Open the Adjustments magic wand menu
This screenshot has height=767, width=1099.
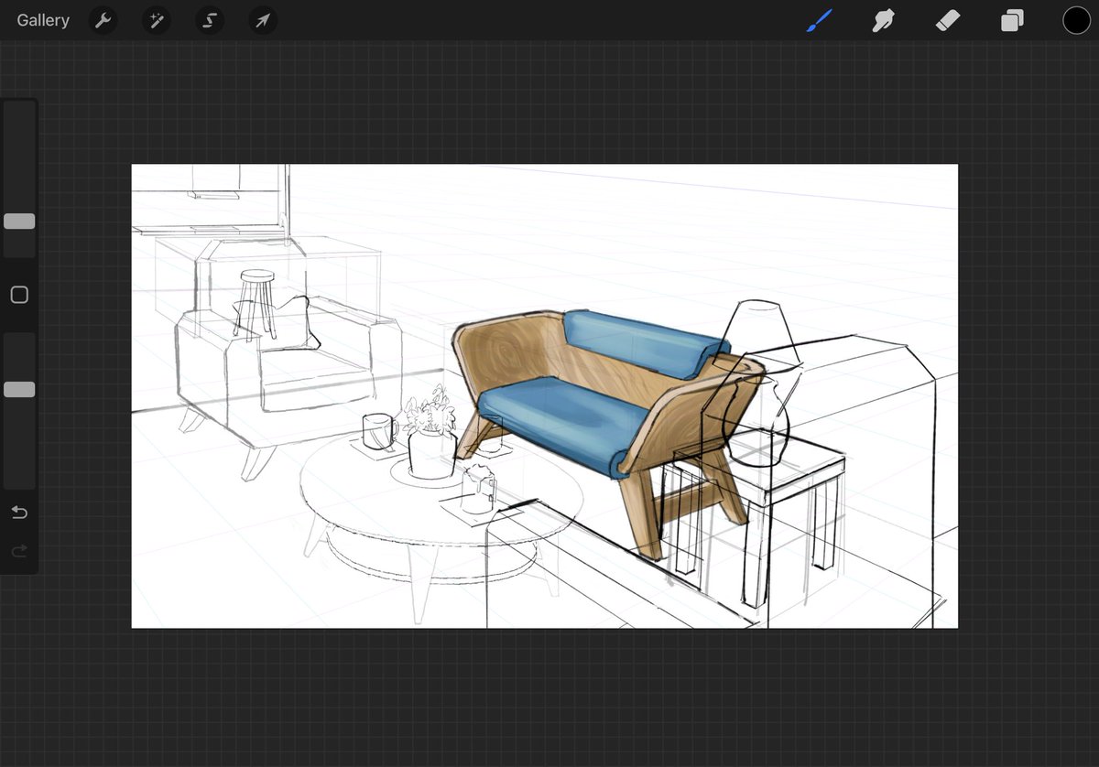(157, 20)
